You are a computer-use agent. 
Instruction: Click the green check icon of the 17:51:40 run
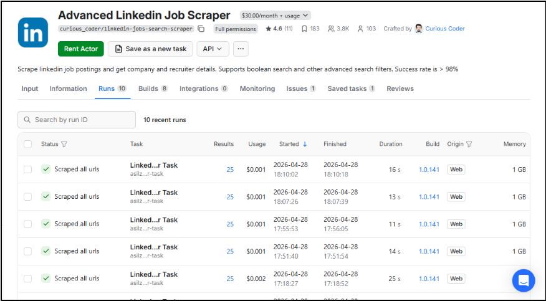point(46,251)
